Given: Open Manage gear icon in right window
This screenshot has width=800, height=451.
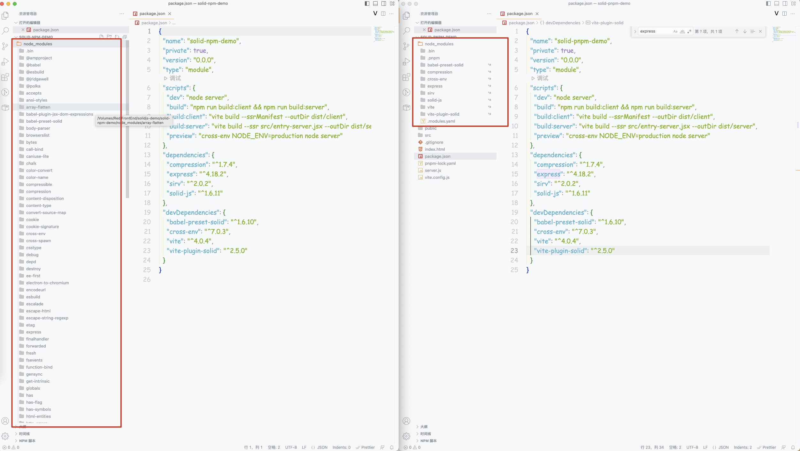Looking at the screenshot, I should (406, 436).
